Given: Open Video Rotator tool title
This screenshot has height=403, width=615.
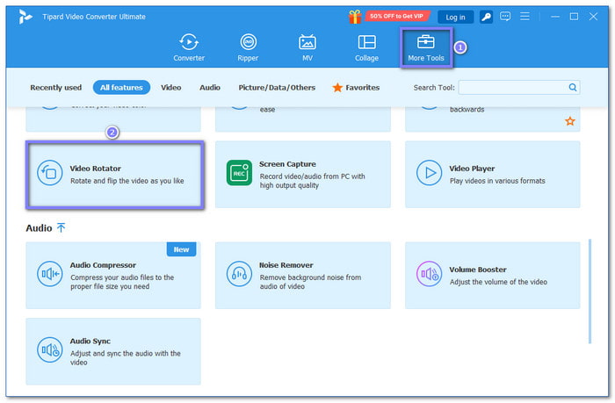Looking at the screenshot, I should [x=95, y=169].
